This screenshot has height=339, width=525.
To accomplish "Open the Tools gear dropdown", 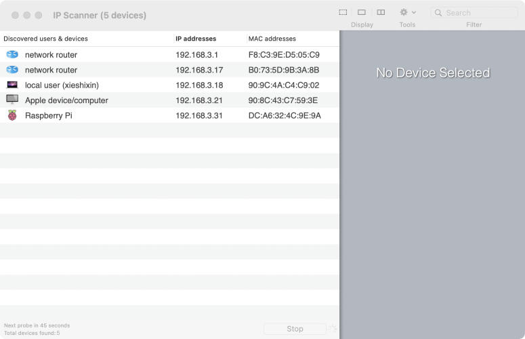I will click(x=407, y=12).
